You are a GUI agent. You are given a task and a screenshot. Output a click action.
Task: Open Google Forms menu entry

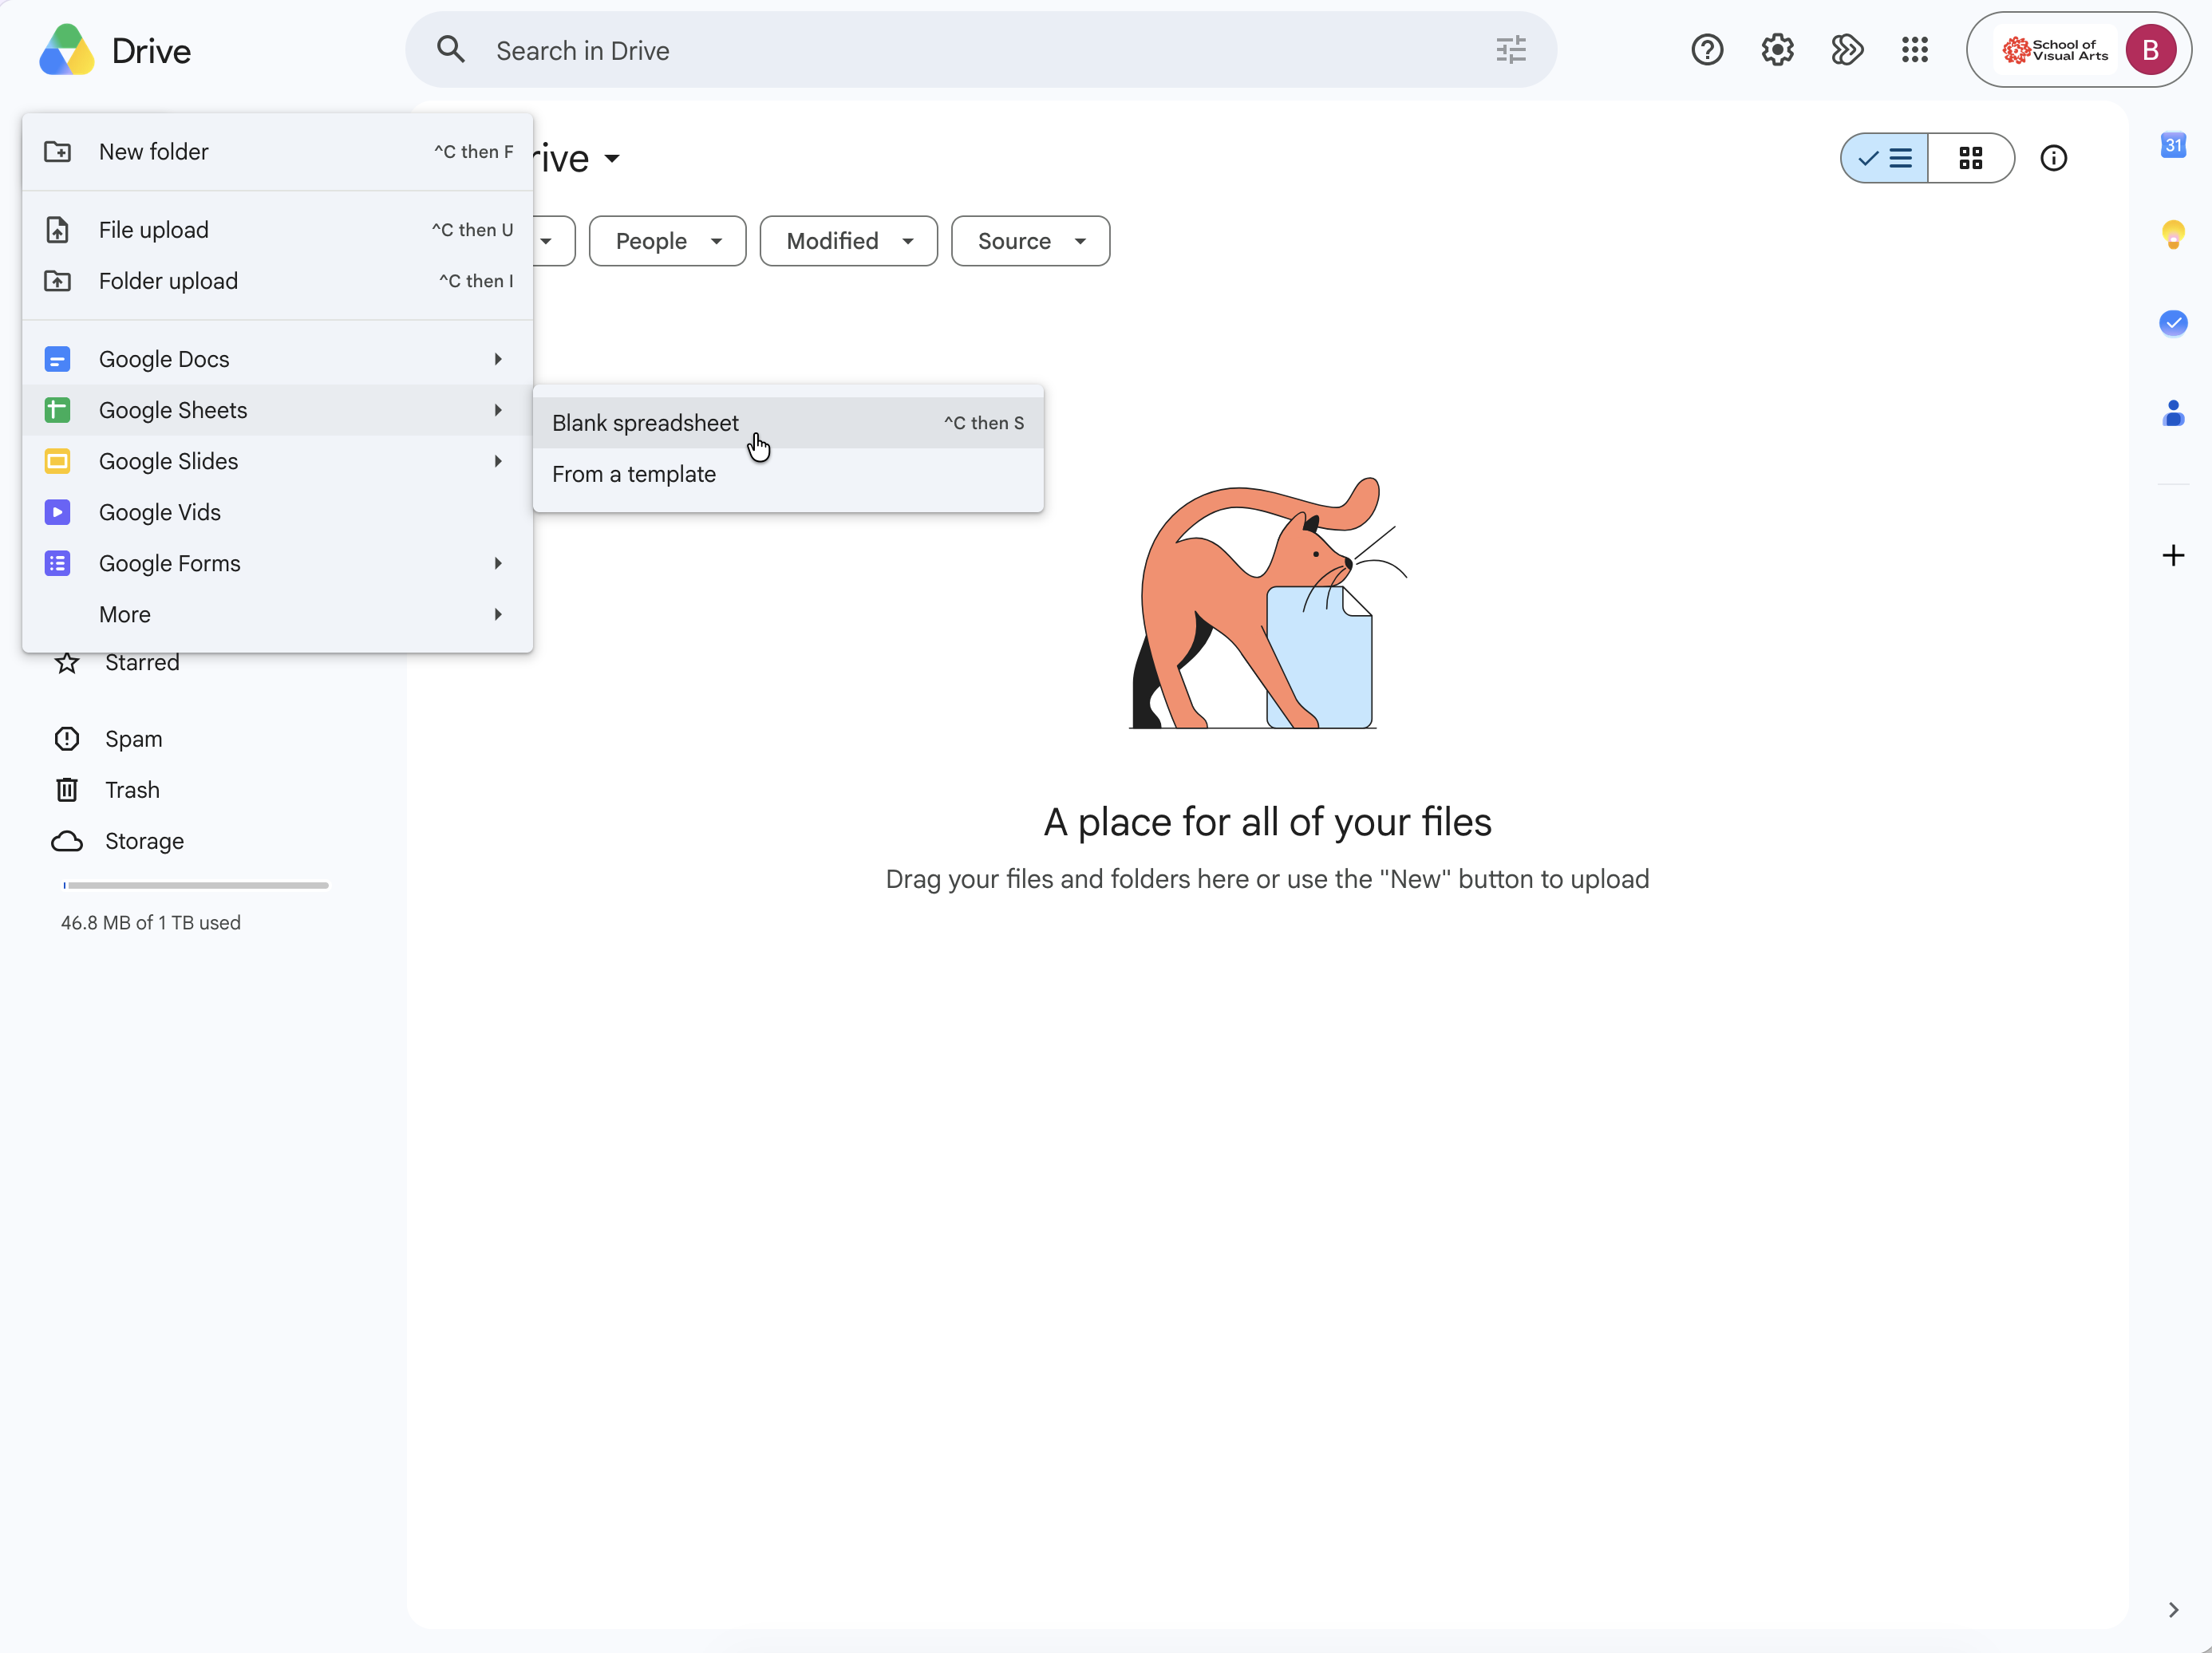277,563
